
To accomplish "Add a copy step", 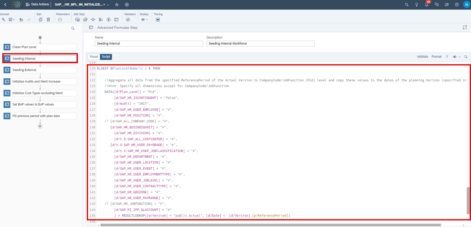I will (78, 20).
